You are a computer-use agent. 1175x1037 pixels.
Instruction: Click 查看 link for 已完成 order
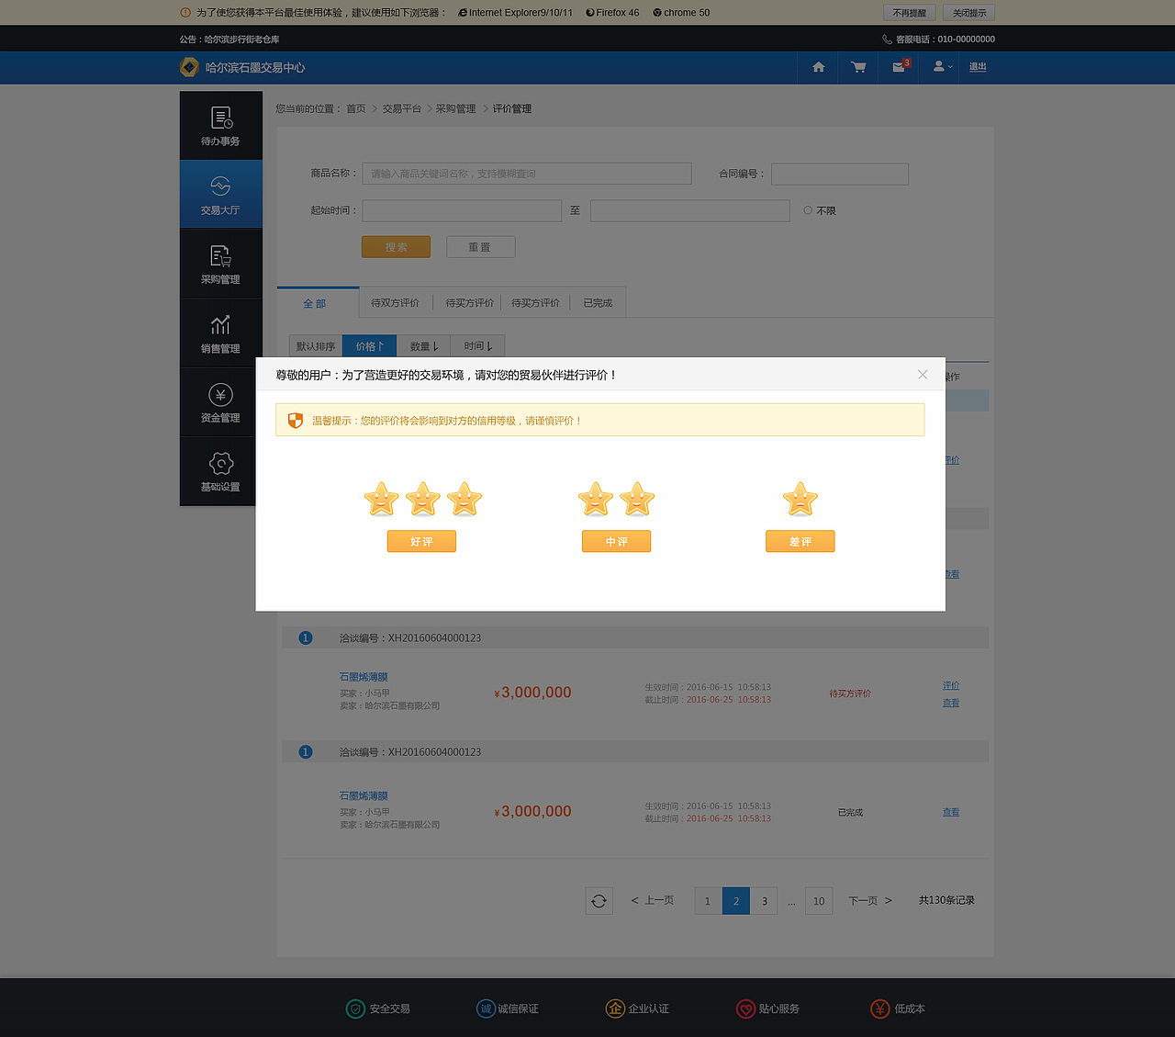[951, 812]
